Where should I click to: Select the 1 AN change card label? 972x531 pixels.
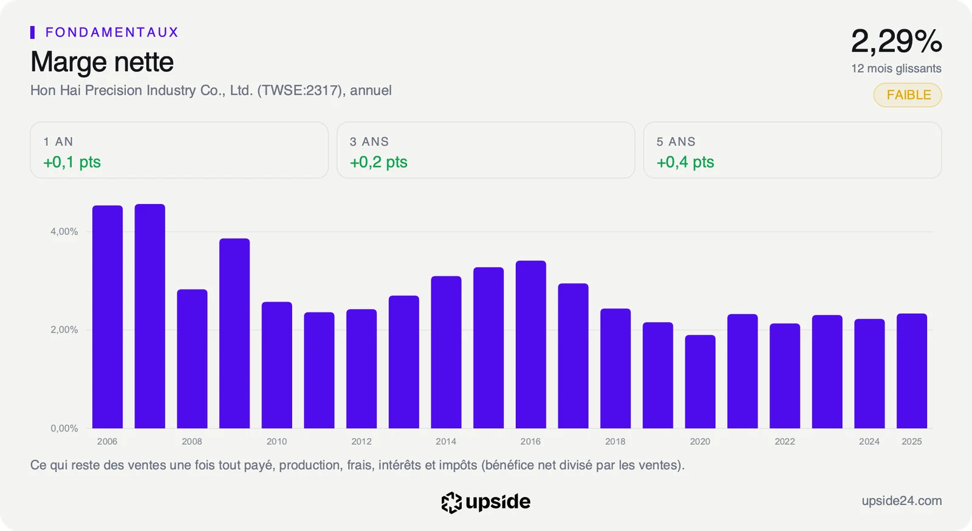point(58,141)
